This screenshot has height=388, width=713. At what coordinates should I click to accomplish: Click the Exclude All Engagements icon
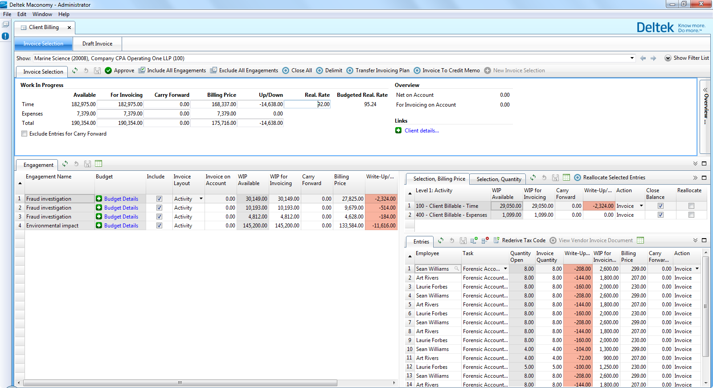pyautogui.click(x=213, y=70)
